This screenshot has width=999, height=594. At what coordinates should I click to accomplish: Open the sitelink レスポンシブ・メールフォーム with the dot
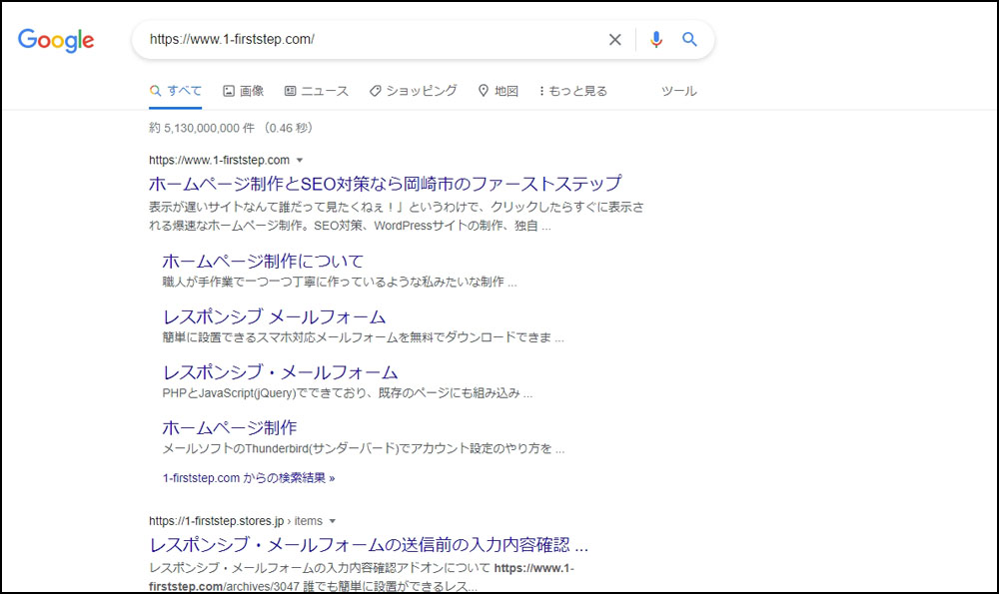pos(281,371)
